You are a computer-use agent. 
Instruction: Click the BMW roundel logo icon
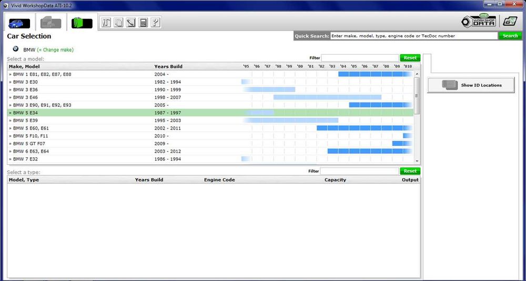coord(15,49)
